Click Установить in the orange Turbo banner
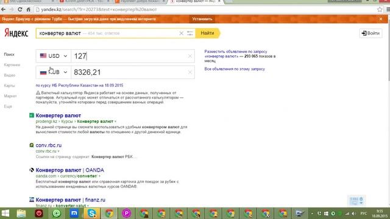 pyautogui.click(x=202, y=19)
